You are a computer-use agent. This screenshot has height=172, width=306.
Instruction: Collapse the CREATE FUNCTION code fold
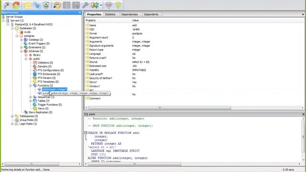coord(86,133)
